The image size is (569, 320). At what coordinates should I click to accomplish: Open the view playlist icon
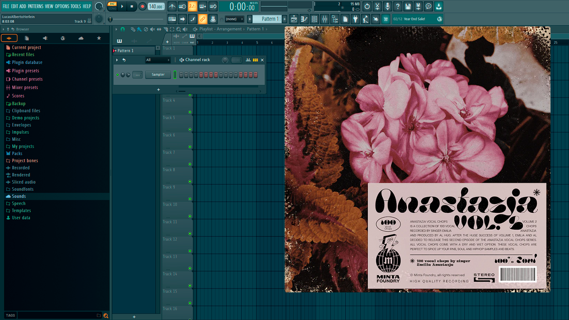click(x=294, y=19)
